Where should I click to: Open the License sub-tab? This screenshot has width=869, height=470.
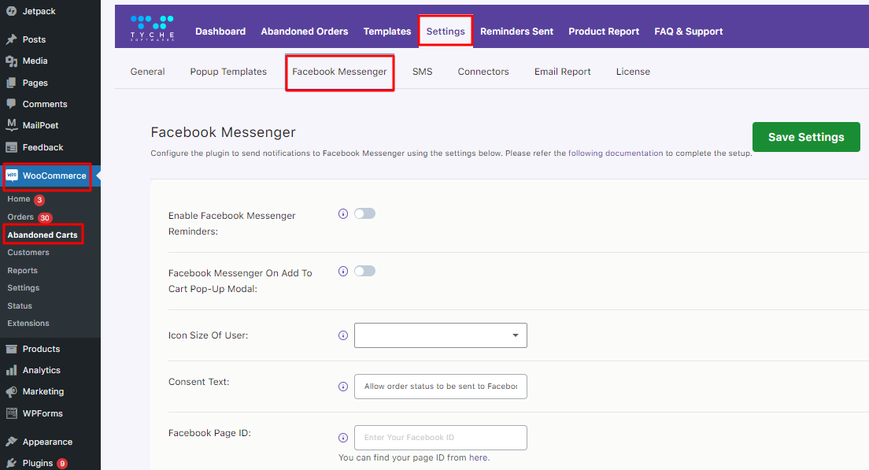[x=633, y=72]
